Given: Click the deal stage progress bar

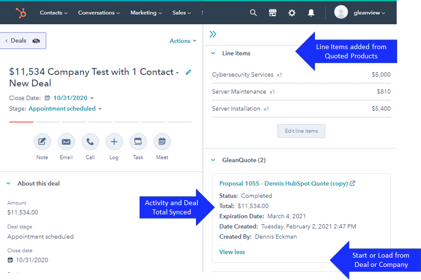Looking at the screenshot, I should [x=101, y=122].
